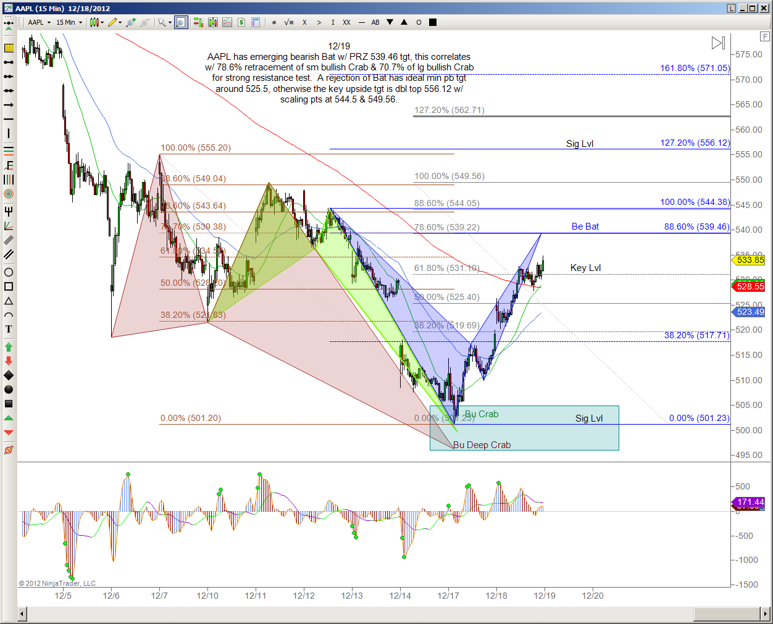Toggle the highlighted Zoom In magnifier tool
The width and height of the screenshot is (773, 624).
click(x=180, y=22)
